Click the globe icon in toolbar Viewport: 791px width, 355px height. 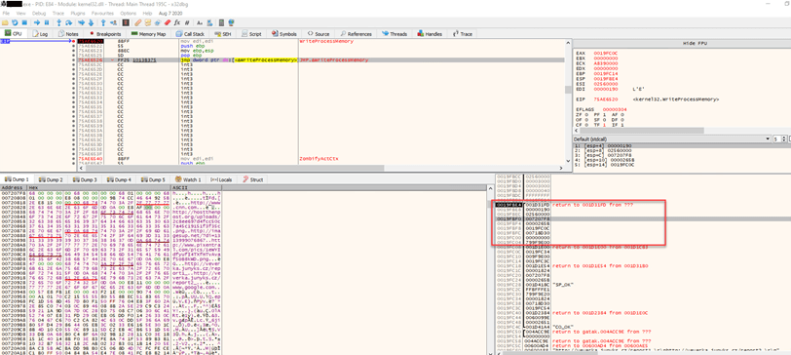[232, 22]
